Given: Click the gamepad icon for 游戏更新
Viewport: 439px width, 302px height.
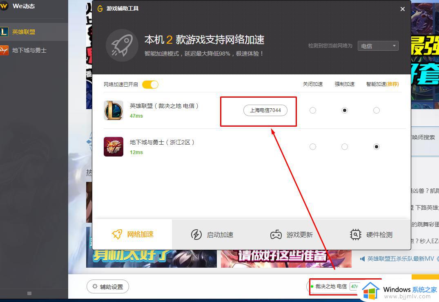Looking at the screenshot, I should tap(275, 234).
